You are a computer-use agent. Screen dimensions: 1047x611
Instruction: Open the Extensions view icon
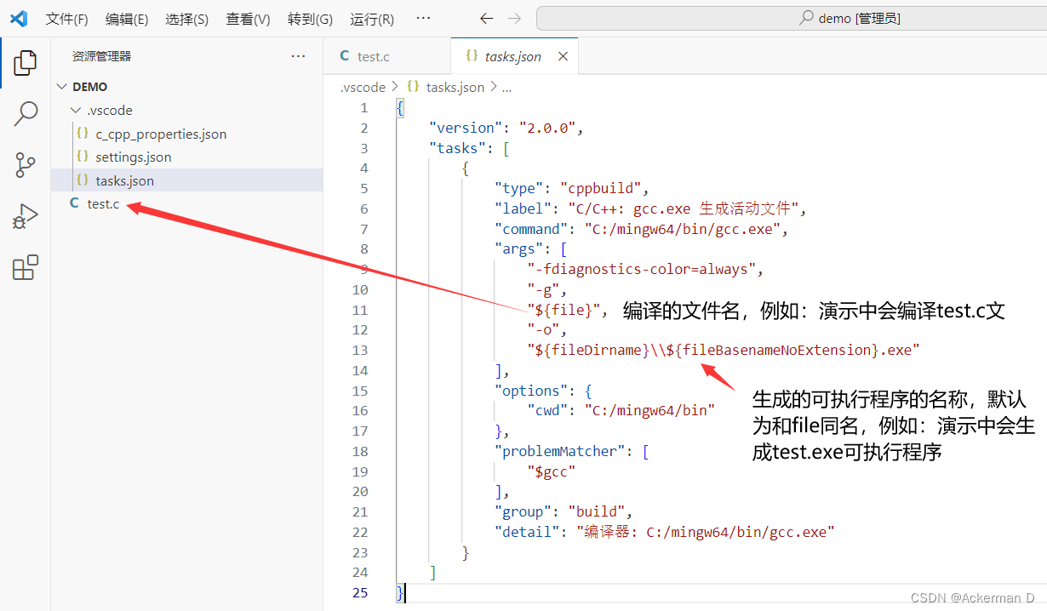[25, 267]
